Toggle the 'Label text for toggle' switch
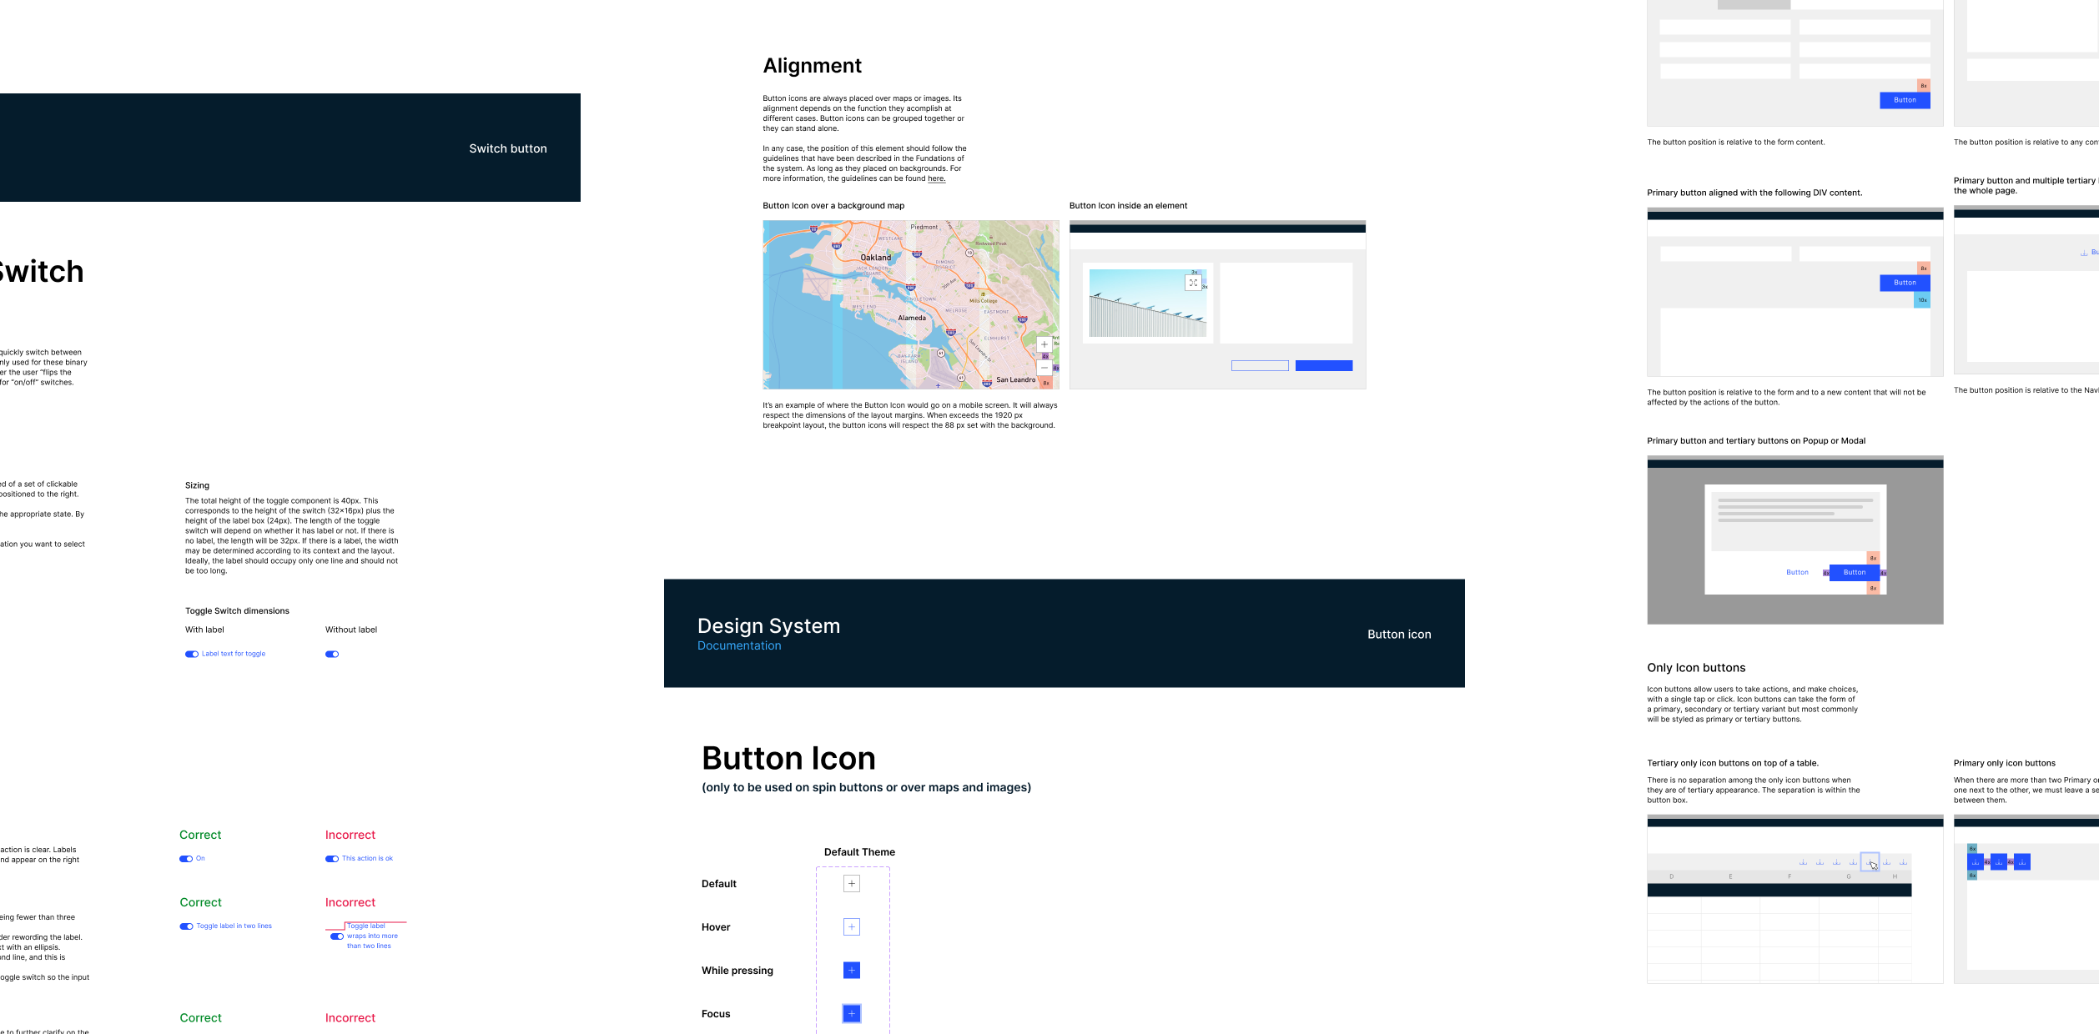2099x1034 pixels. pyautogui.click(x=192, y=655)
